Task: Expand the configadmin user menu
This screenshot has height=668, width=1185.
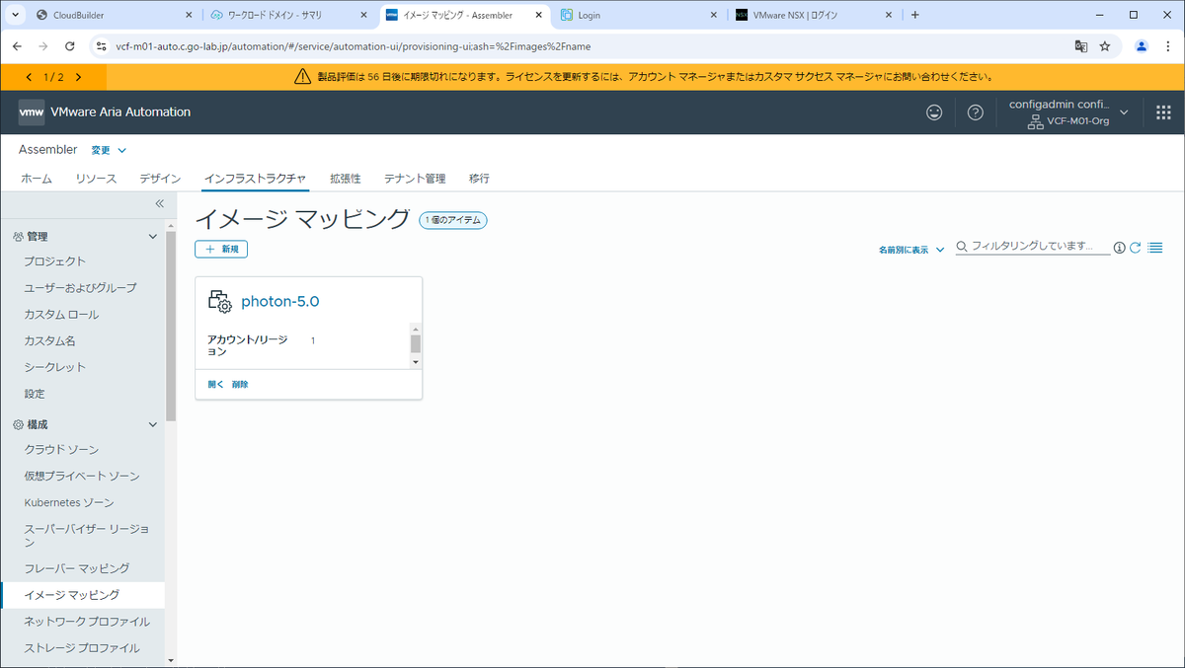Action: tap(1124, 112)
